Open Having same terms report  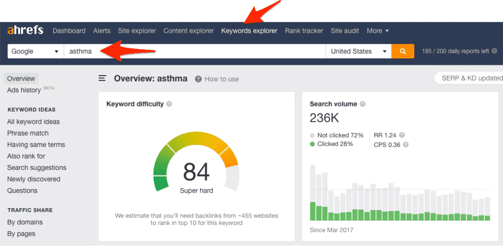tap(36, 145)
